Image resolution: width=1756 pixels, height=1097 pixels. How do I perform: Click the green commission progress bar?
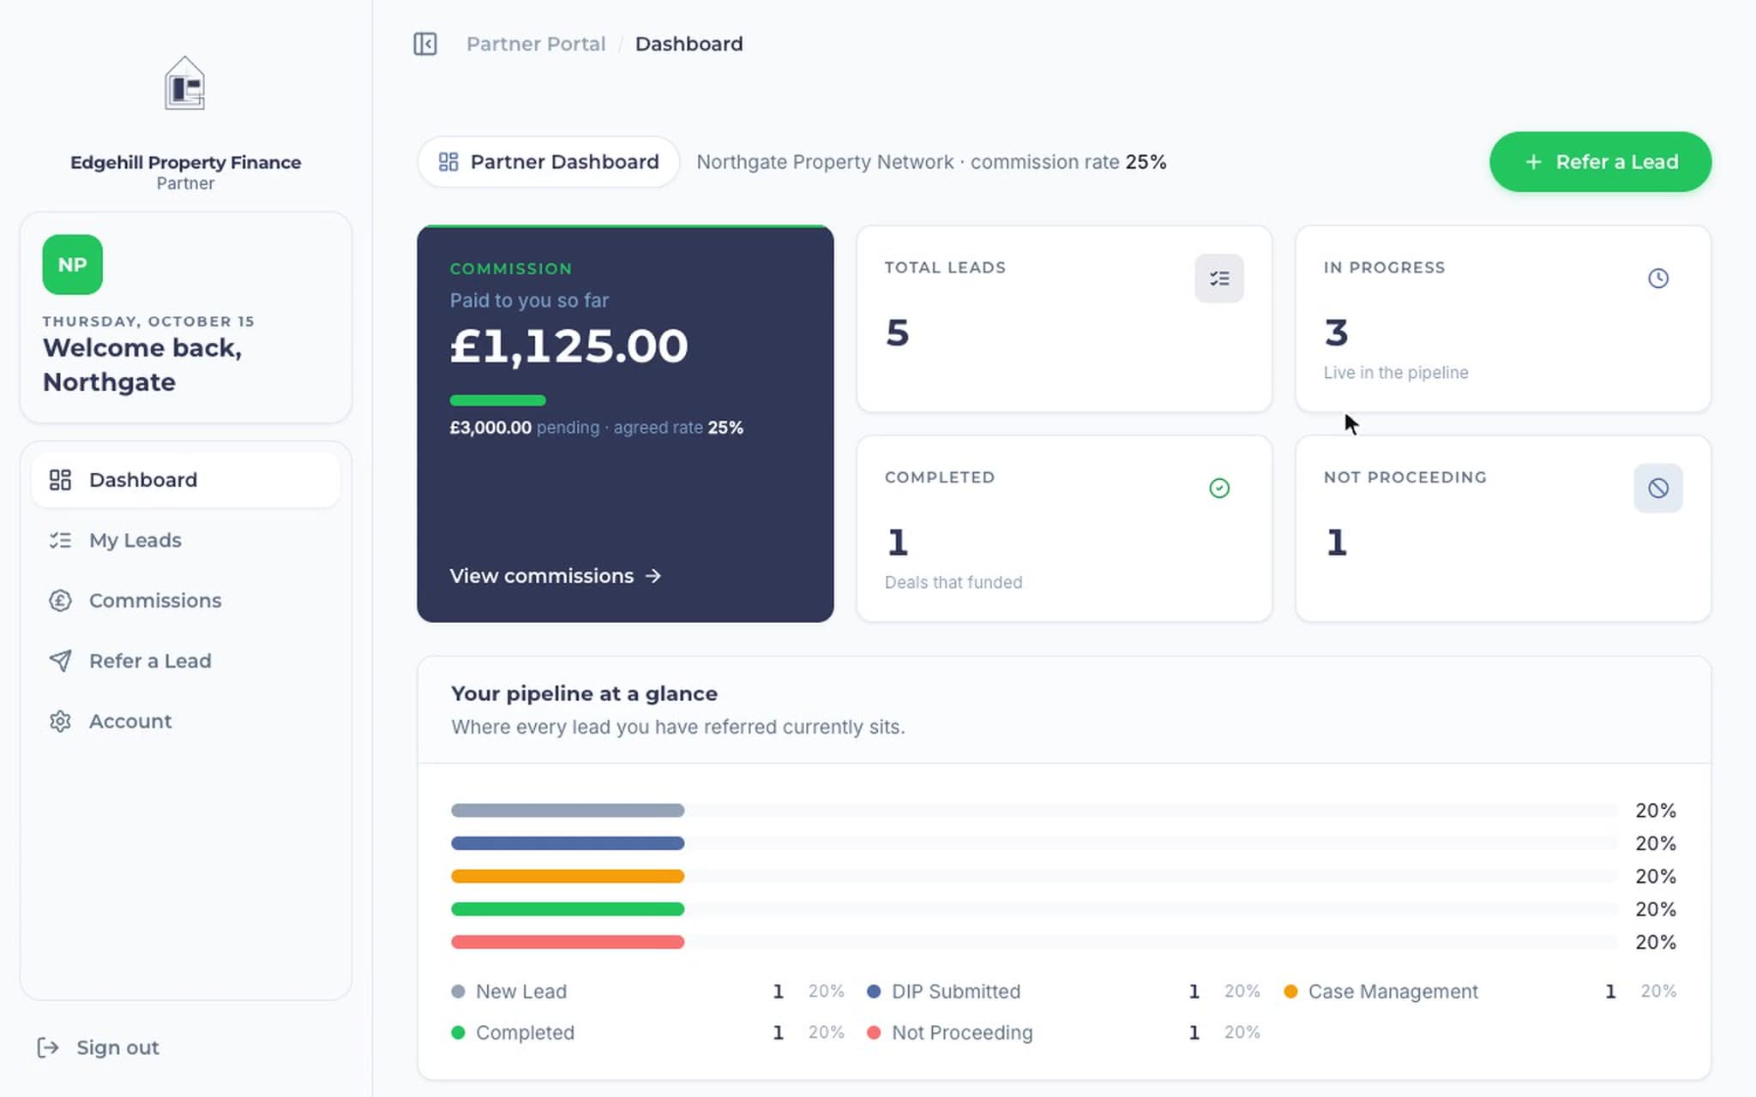point(498,400)
